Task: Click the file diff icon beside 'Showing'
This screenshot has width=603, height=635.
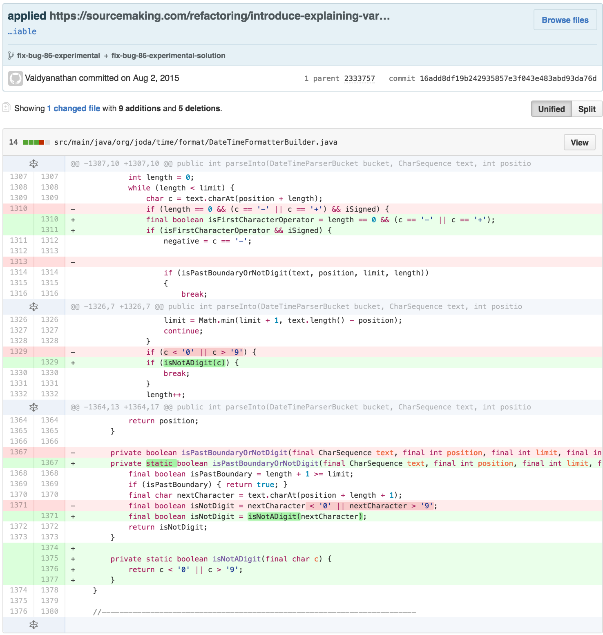Action: [6, 108]
